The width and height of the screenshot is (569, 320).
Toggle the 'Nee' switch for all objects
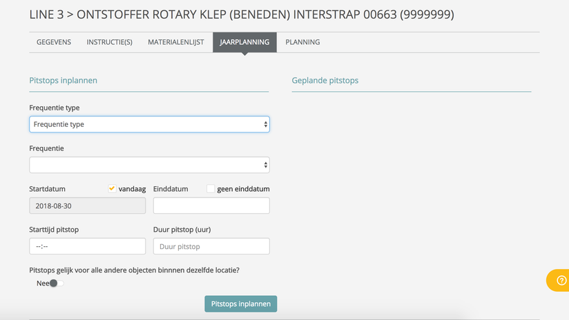pos(56,283)
